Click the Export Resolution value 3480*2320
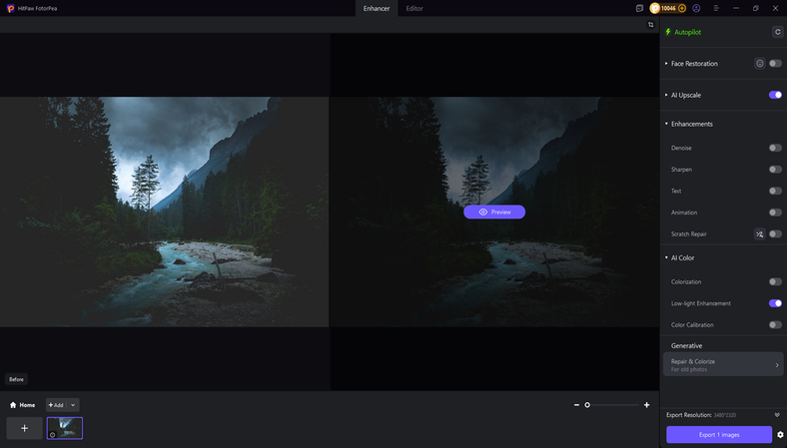787x448 pixels. [x=725, y=415]
